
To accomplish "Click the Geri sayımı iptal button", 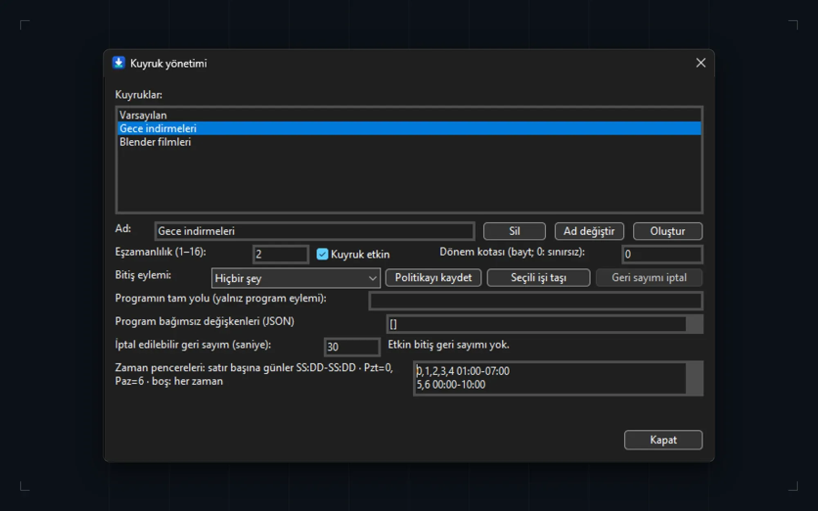I will coord(649,278).
